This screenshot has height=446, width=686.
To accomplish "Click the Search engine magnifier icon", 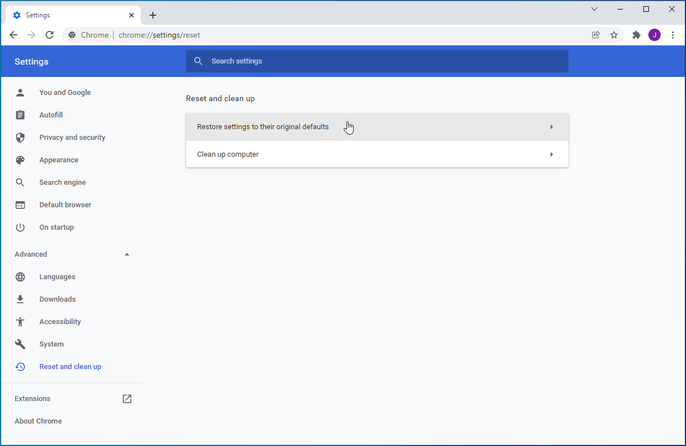I will tap(20, 182).
